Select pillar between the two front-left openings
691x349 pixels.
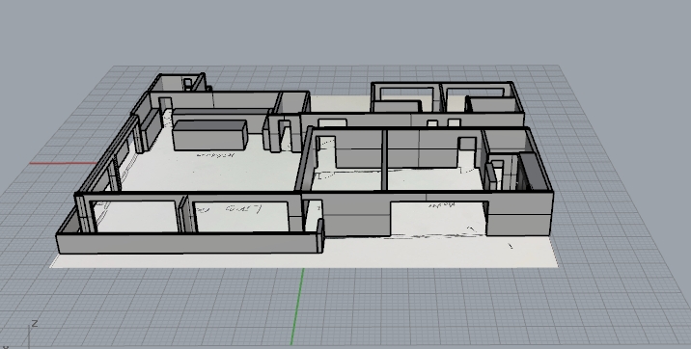[x=188, y=214]
